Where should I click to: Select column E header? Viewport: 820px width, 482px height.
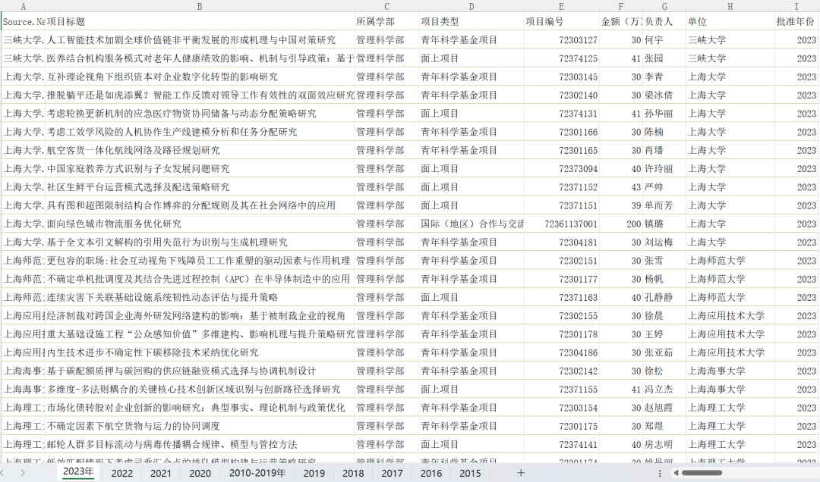click(561, 6)
